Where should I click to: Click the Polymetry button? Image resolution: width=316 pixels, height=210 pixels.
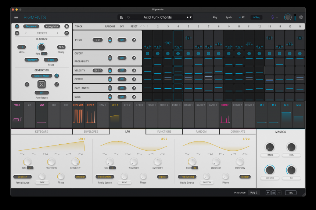pos(32,60)
